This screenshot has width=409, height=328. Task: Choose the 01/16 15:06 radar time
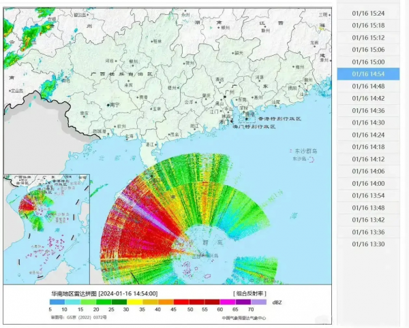coord(368,50)
